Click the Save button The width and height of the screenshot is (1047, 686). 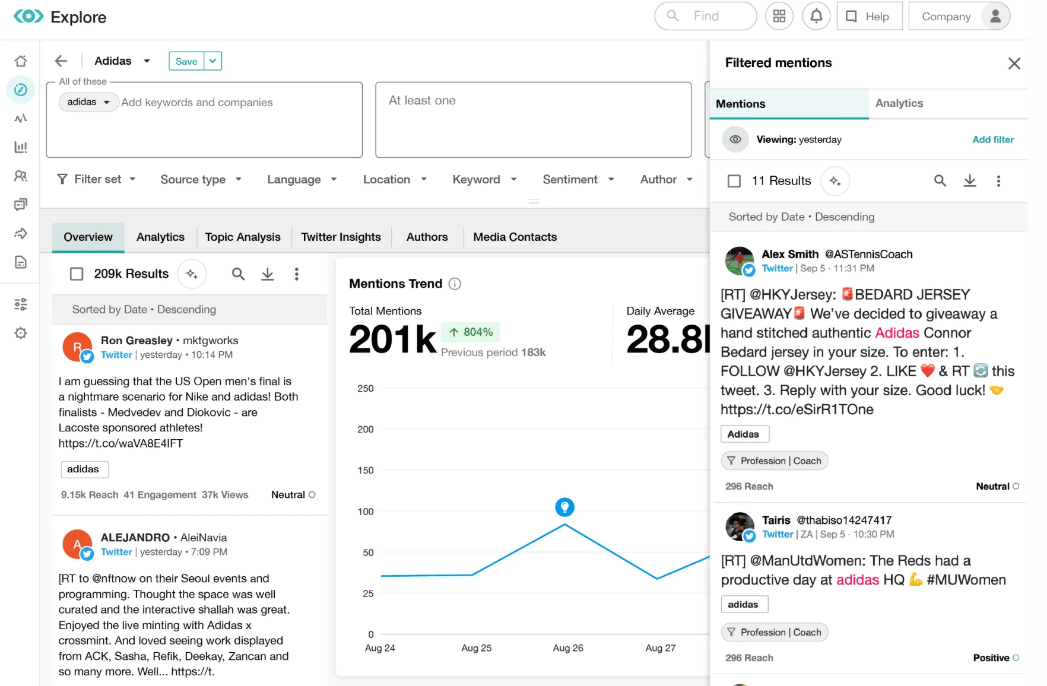click(x=186, y=61)
